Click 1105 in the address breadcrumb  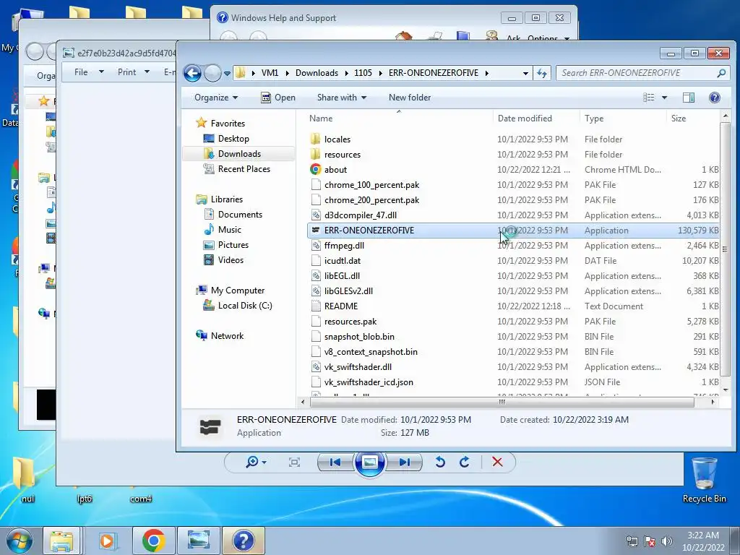(x=363, y=73)
